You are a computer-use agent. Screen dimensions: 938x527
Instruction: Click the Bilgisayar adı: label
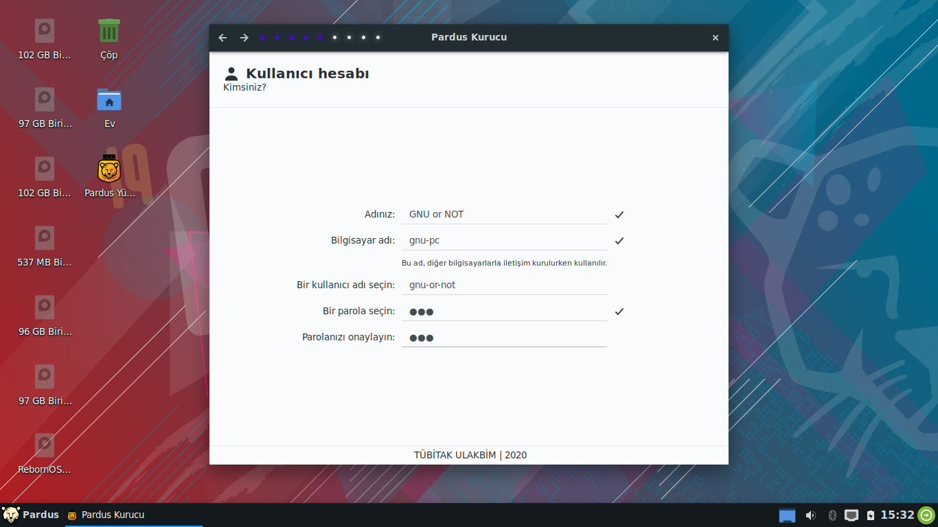click(x=363, y=240)
